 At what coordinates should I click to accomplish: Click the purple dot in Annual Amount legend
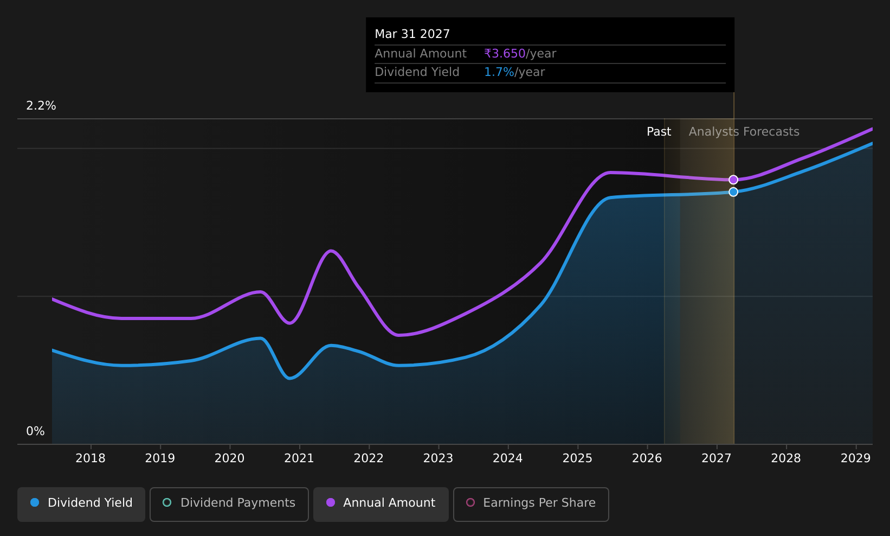[330, 502]
